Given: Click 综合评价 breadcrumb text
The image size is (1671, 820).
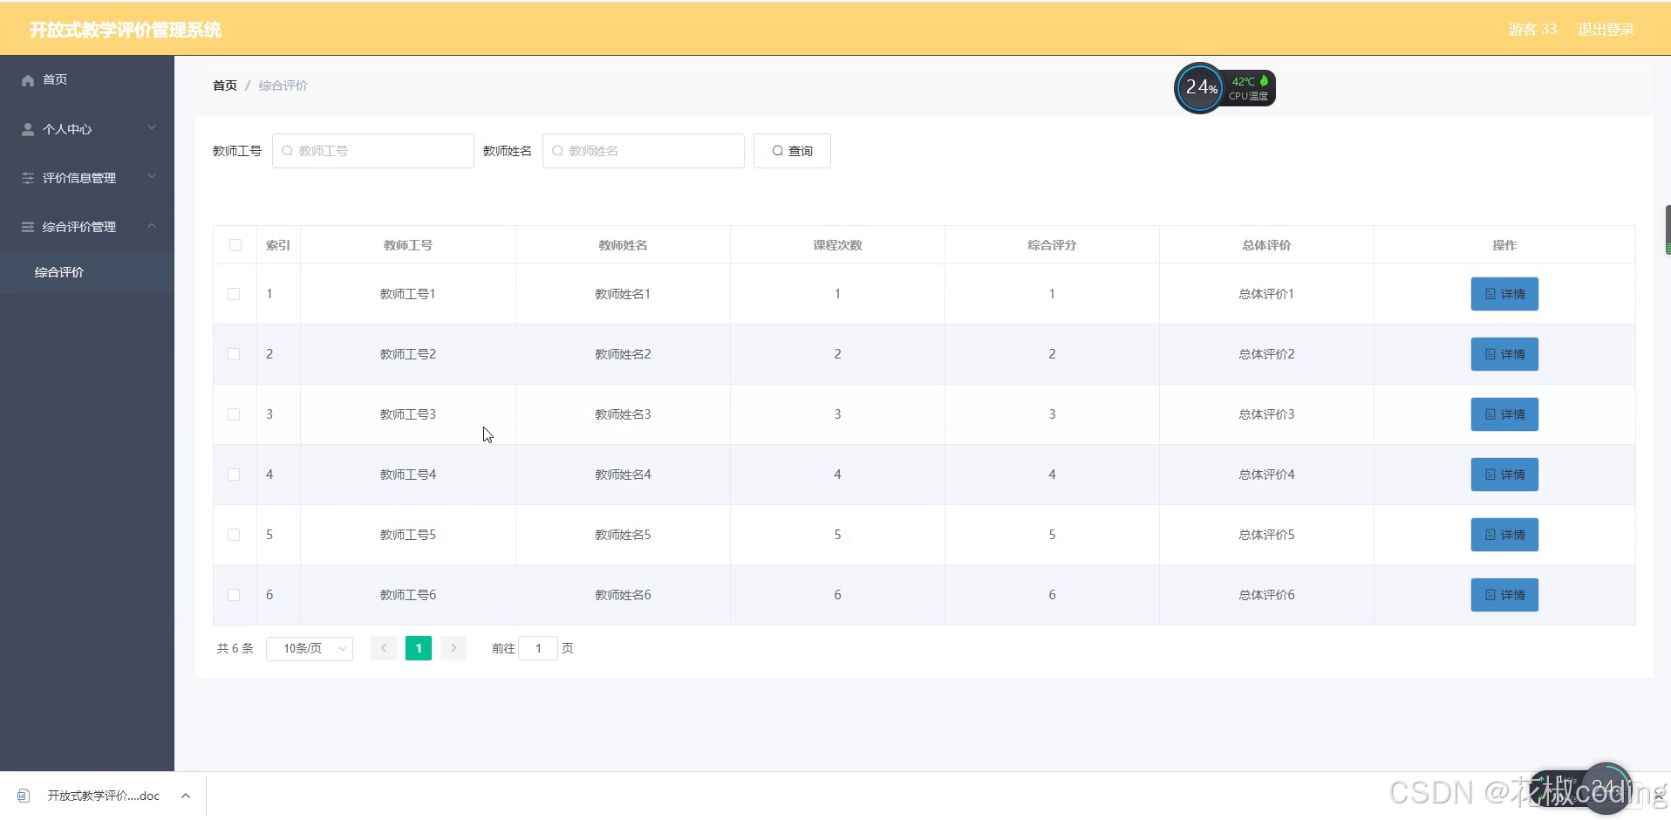Looking at the screenshot, I should (283, 85).
